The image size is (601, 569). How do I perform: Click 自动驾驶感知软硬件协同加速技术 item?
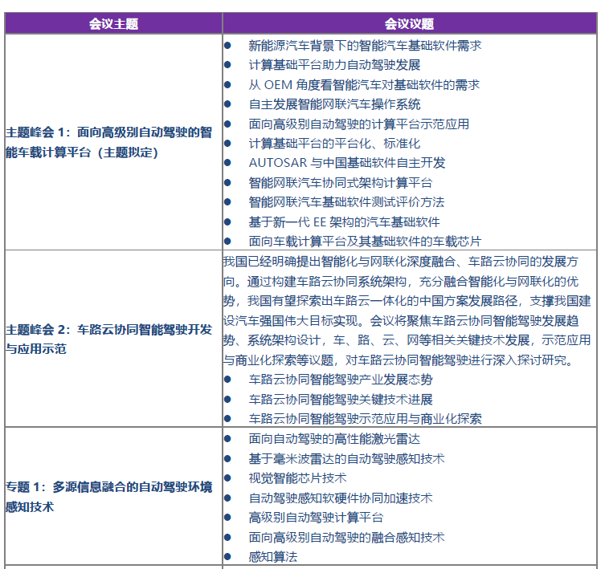pos(341,498)
